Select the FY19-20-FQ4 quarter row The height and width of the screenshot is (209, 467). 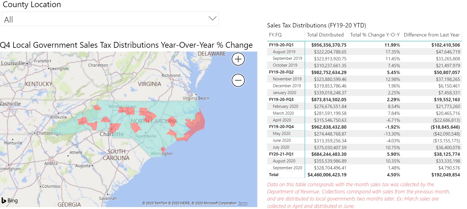[281, 127]
